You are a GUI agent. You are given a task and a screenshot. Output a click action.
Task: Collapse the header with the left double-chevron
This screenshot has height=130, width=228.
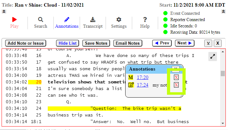pyautogui.click(x=4, y=11)
